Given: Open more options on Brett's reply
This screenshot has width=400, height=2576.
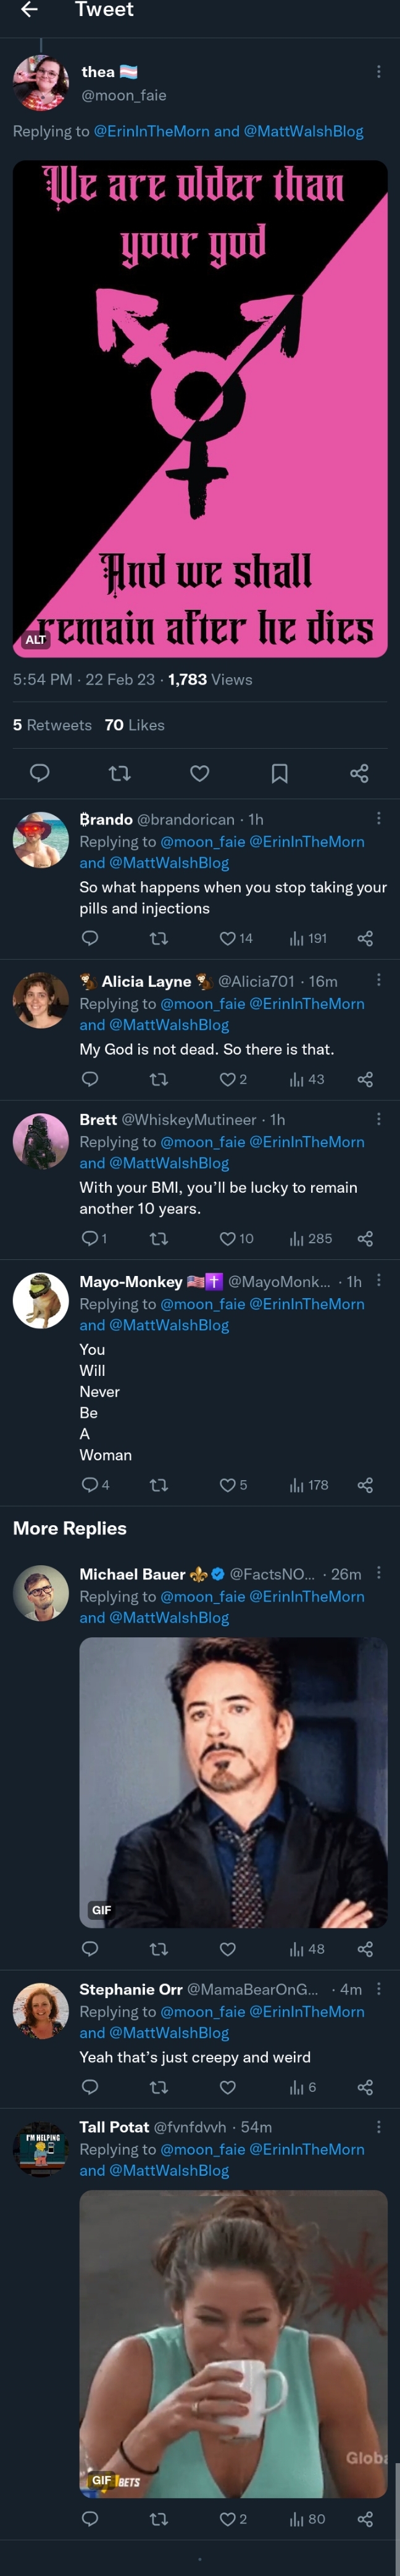Looking at the screenshot, I should click(378, 1119).
